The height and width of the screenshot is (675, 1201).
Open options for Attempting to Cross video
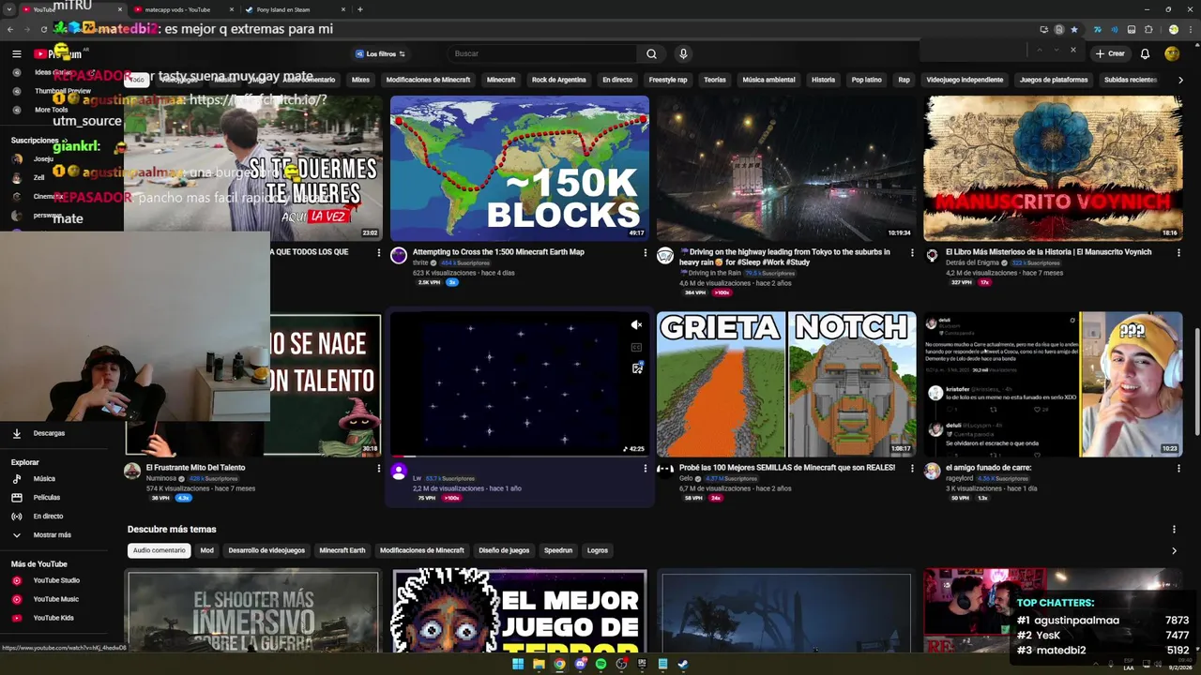click(645, 252)
